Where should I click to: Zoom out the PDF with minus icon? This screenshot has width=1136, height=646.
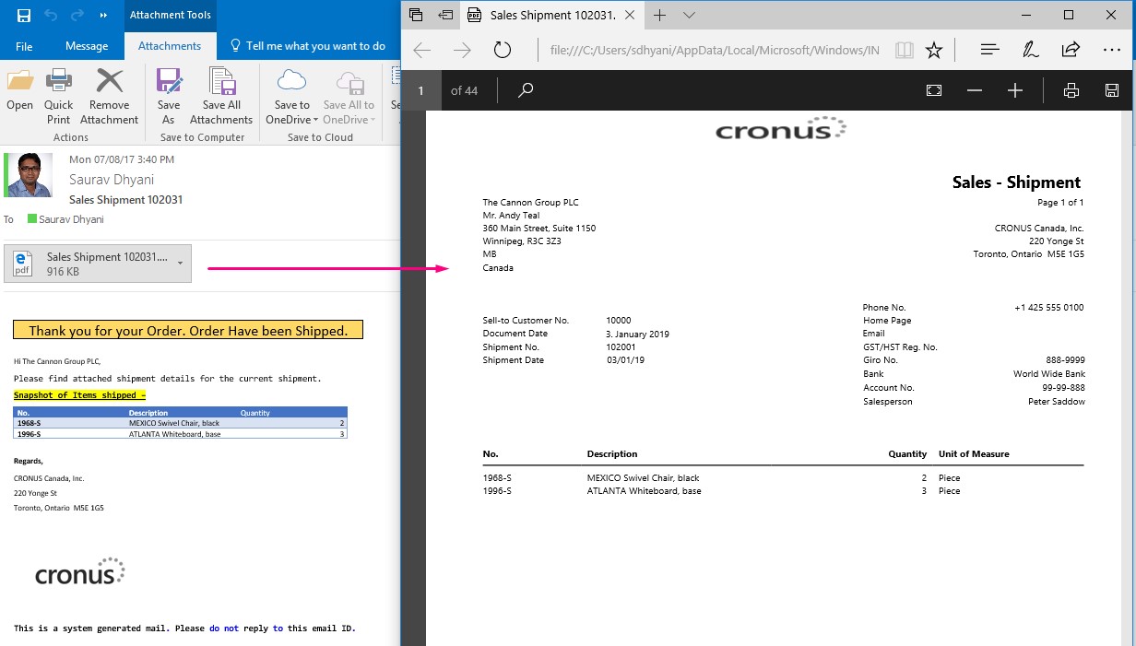975,90
